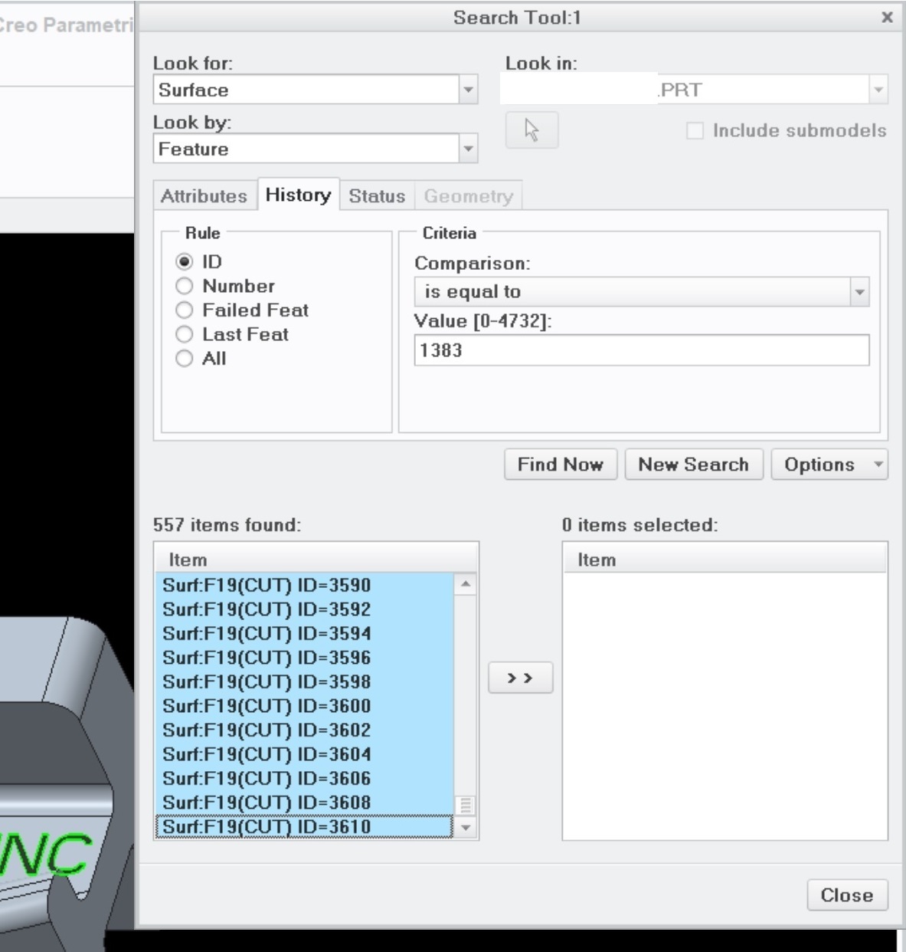Click the Find Now button
906x952 pixels.
[560, 465]
